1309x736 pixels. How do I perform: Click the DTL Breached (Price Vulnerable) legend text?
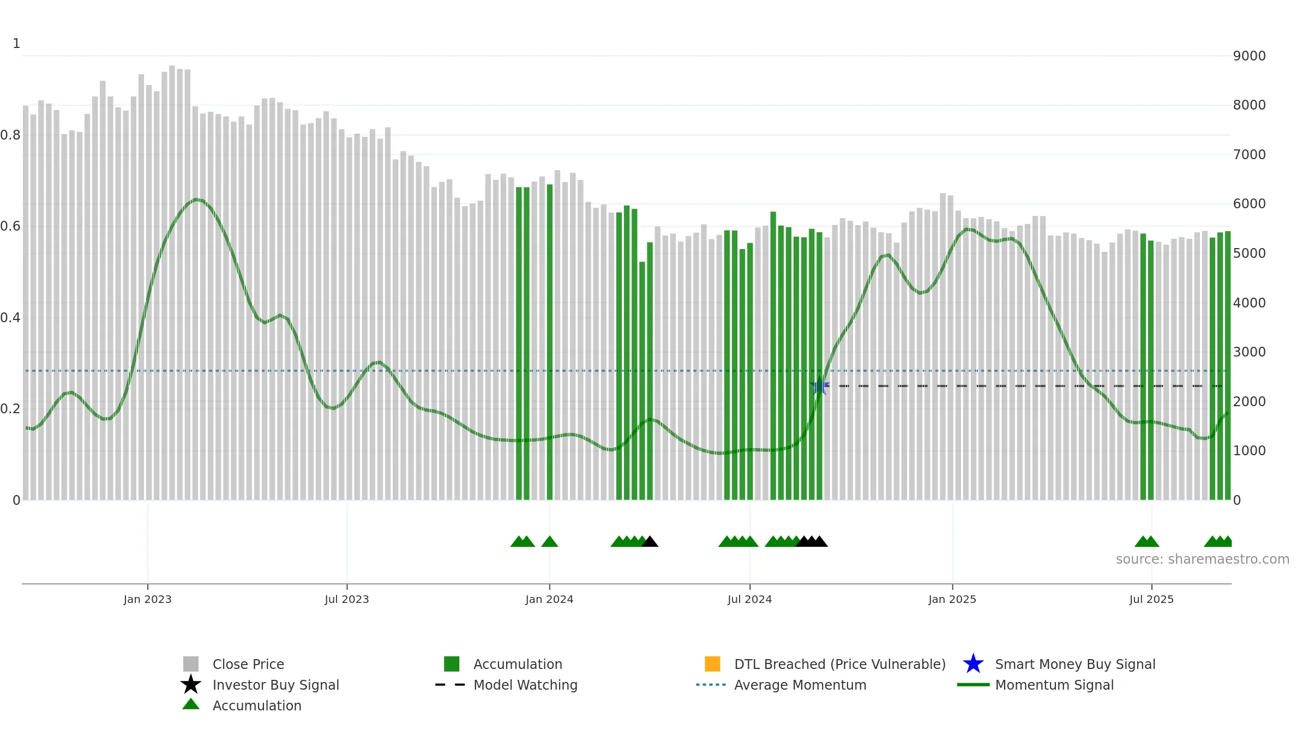840,664
